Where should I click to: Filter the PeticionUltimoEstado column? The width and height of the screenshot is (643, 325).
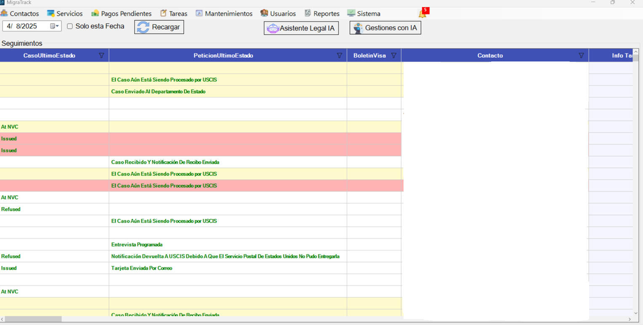(x=340, y=56)
